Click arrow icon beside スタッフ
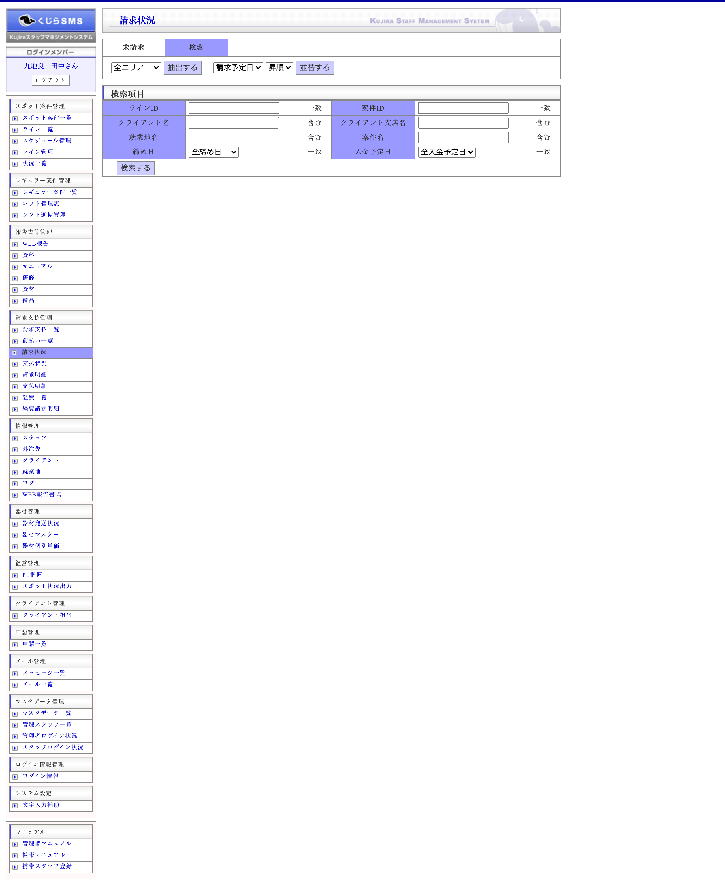725x885 pixels. click(x=15, y=439)
